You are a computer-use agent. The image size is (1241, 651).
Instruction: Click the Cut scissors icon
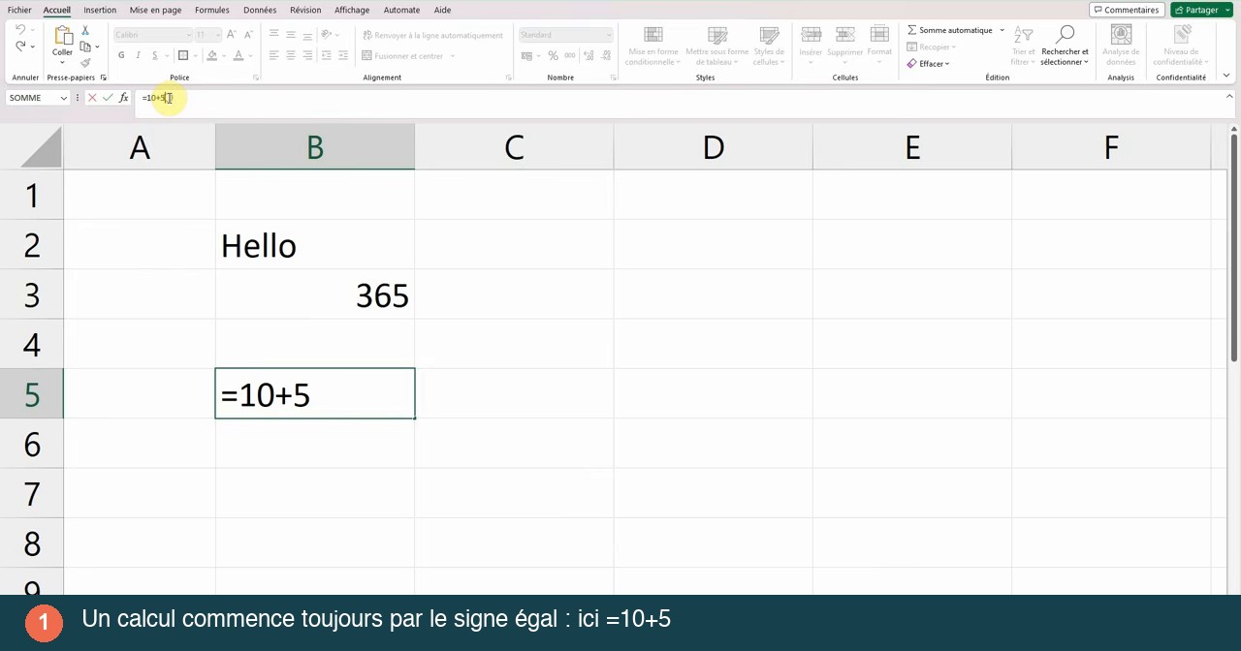85,31
